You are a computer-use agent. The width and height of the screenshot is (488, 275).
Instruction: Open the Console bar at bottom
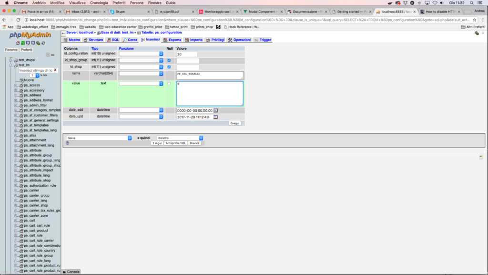point(71,272)
